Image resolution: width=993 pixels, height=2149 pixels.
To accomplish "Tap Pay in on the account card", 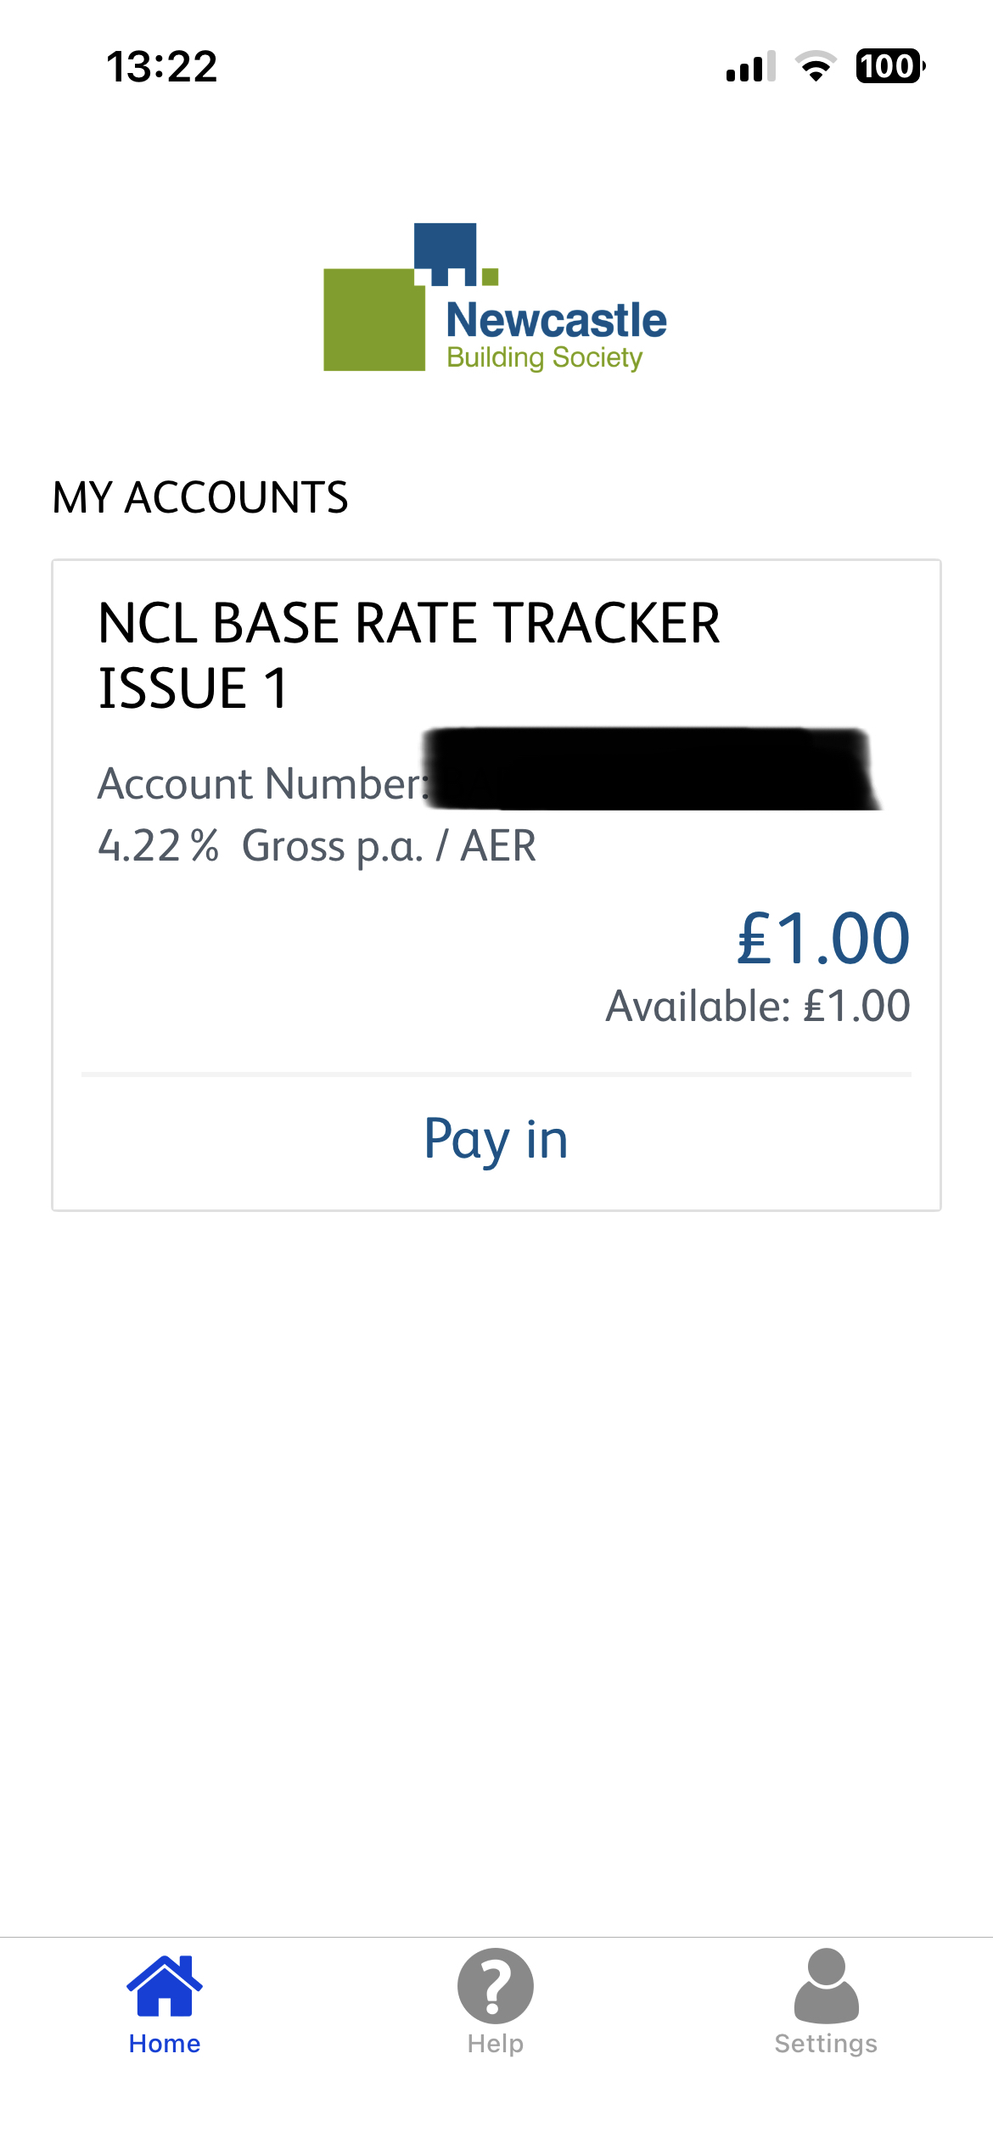I will [496, 1139].
